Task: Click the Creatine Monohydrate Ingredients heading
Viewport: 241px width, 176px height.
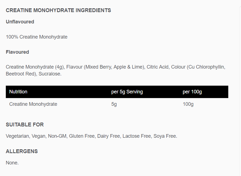Action: pos(58,10)
